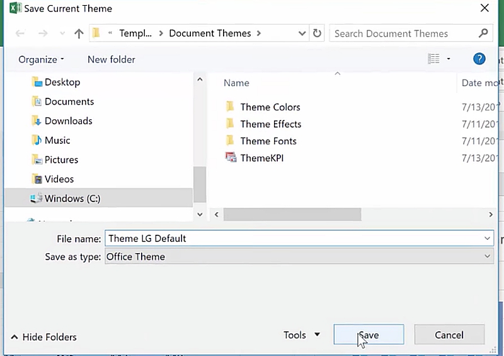This screenshot has height=356, width=504.
Task: Open the address bar history dropdown
Action: tap(302, 33)
